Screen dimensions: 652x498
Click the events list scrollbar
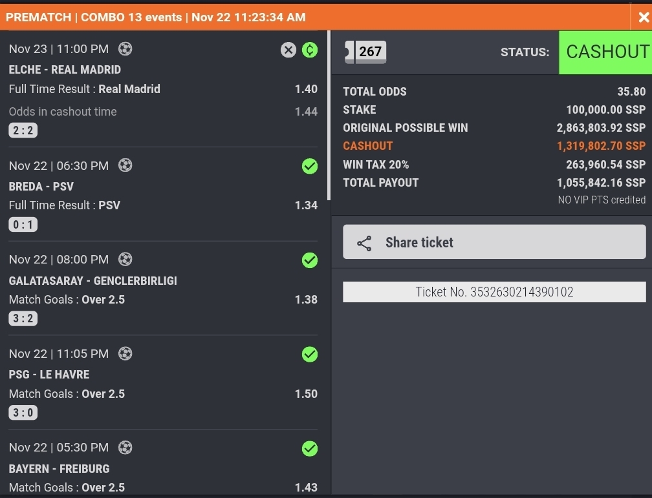click(x=329, y=116)
